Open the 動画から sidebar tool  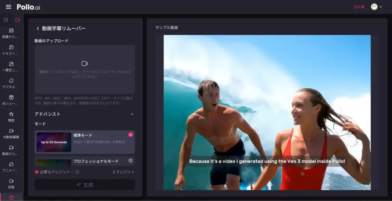11,150
